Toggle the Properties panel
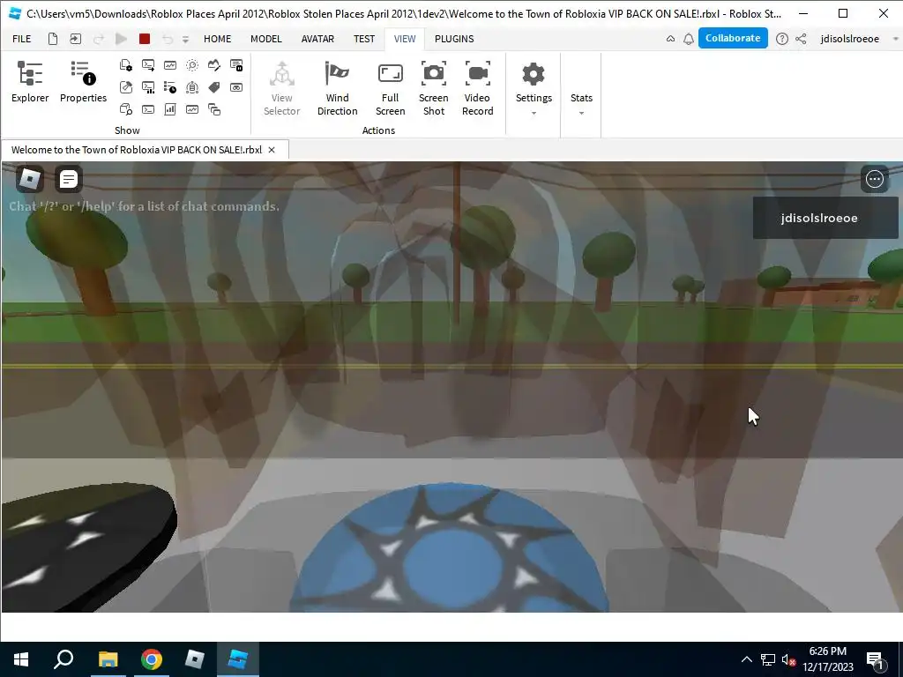903x677 pixels. [83, 82]
